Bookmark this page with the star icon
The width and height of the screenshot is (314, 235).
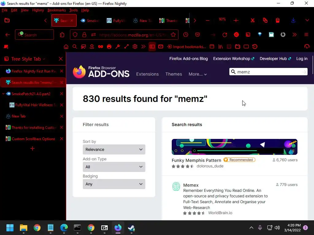pos(173,35)
